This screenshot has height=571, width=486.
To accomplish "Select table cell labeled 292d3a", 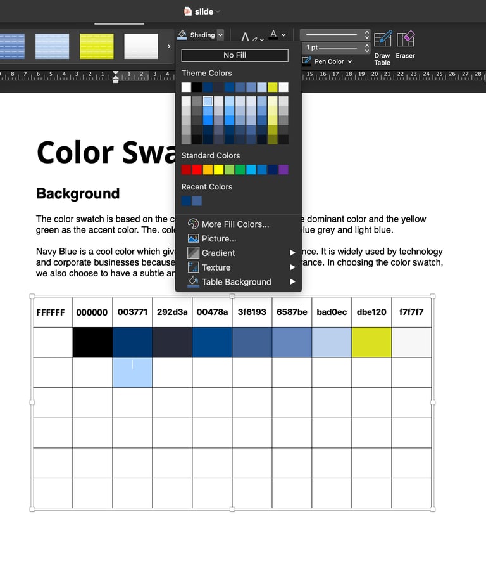I will pos(172,312).
